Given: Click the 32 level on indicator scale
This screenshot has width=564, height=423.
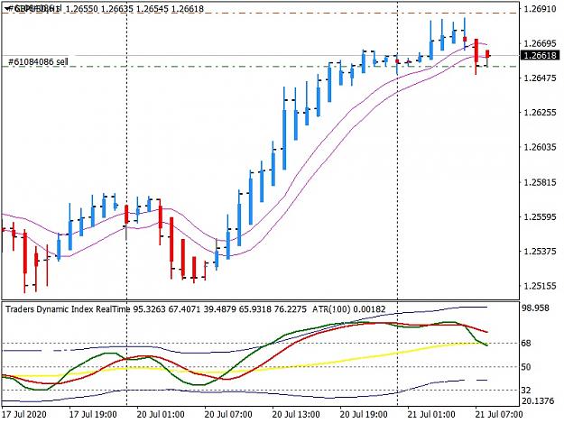Looking at the screenshot, I should click(526, 391).
